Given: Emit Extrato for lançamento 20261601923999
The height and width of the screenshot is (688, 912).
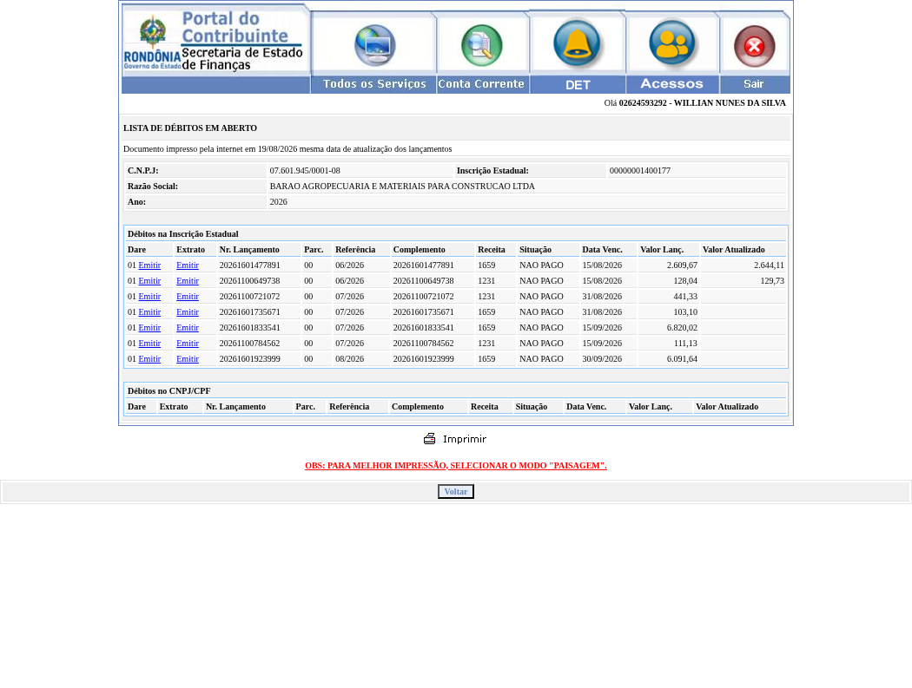Looking at the screenshot, I should coord(188,359).
